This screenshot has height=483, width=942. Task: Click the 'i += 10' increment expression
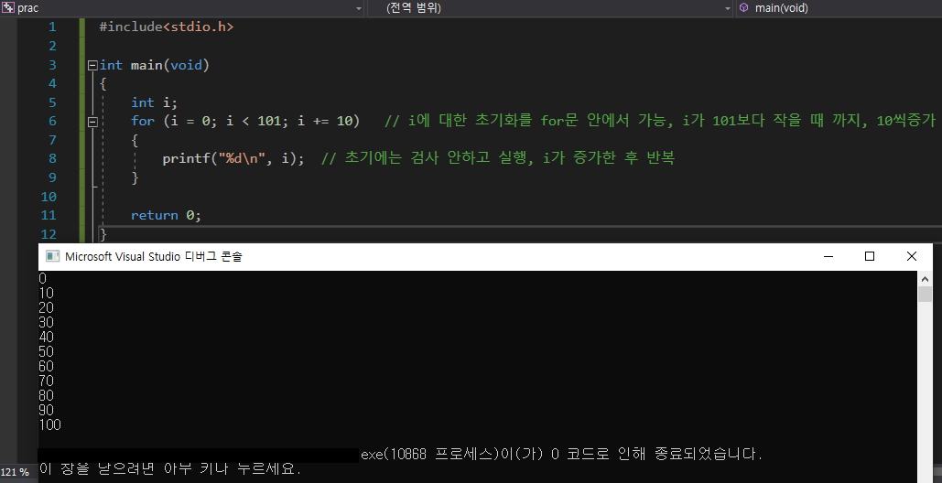point(324,121)
